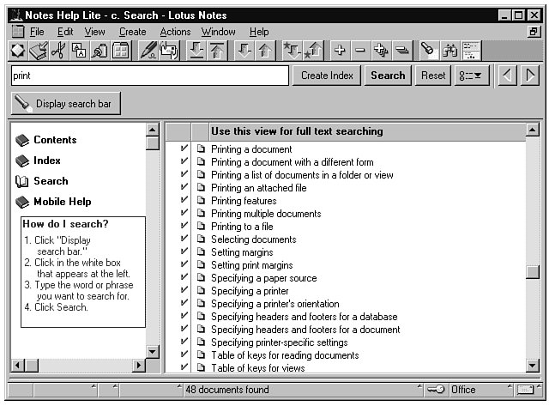Click the Contents book icon
Screen dimensions: 549x412
point(22,140)
